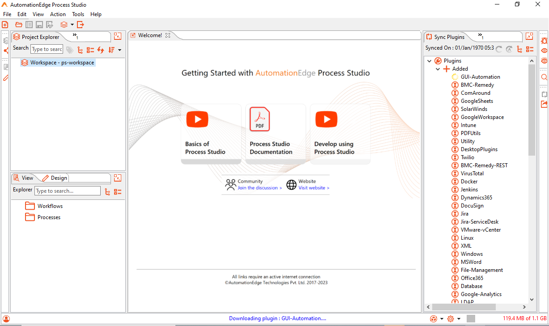Toggle the eye icon in right sidebar

tap(544, 51)
